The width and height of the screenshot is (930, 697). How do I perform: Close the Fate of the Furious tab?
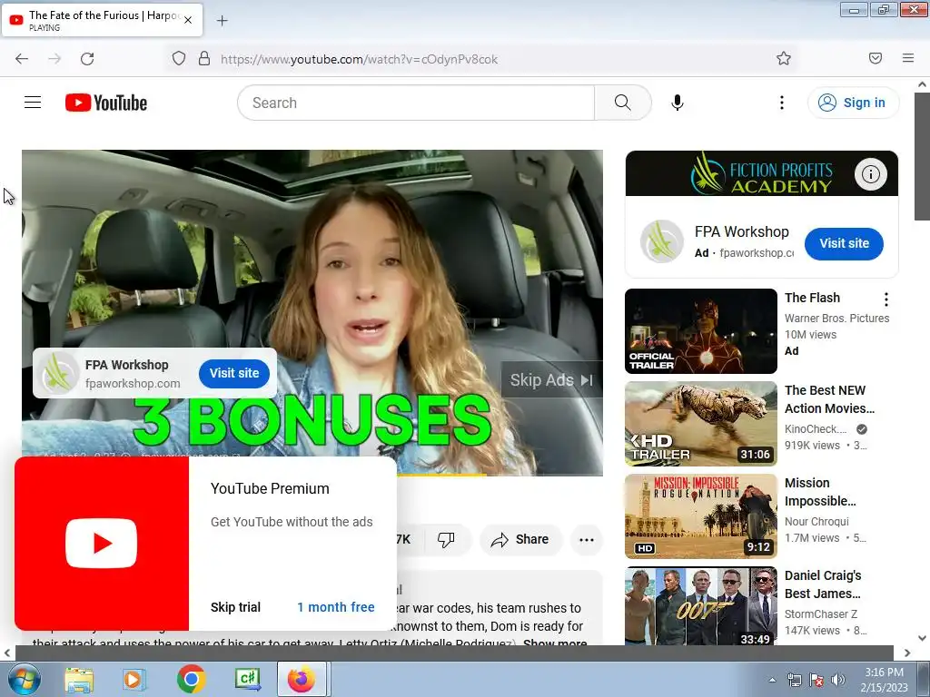pos(188,20)
